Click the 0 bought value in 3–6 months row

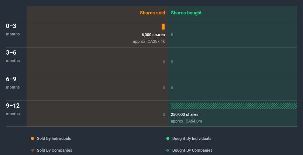pos(172,62)
